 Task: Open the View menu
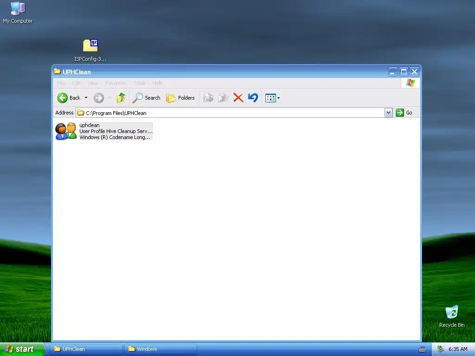pos(93,83)
